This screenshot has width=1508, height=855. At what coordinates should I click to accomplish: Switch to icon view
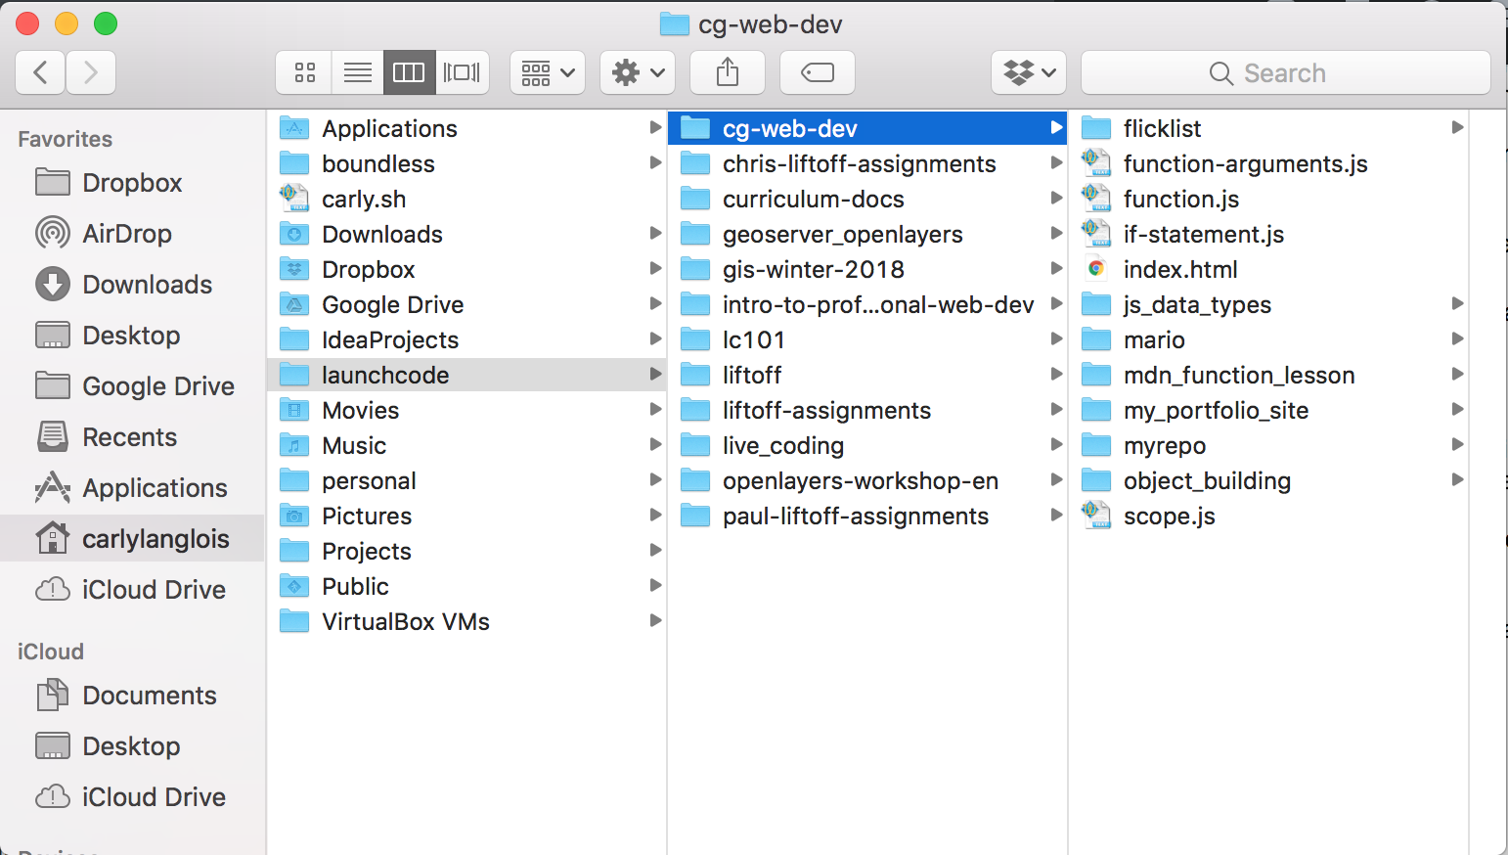coord(304,73)
